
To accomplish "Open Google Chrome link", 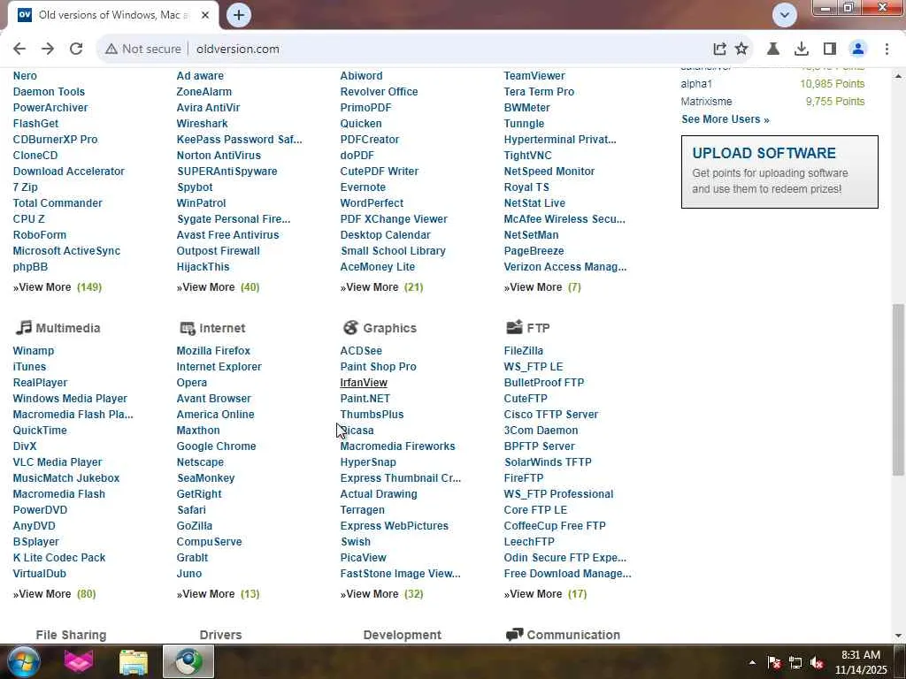I will 216,446.
